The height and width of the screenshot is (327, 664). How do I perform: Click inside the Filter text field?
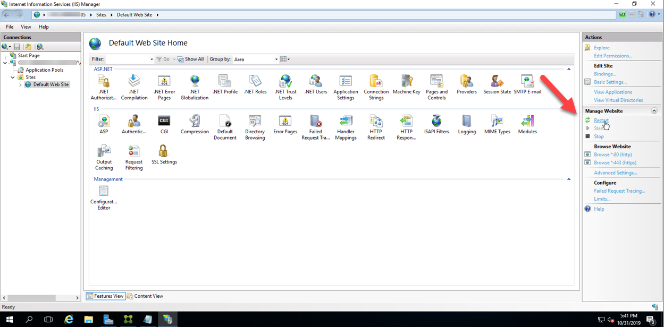tap(127, 59)
